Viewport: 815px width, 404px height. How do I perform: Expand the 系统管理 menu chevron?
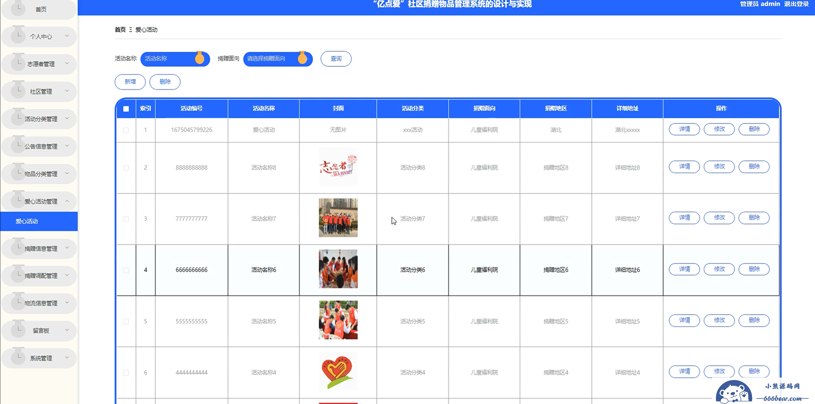click(x=67, y=357)
